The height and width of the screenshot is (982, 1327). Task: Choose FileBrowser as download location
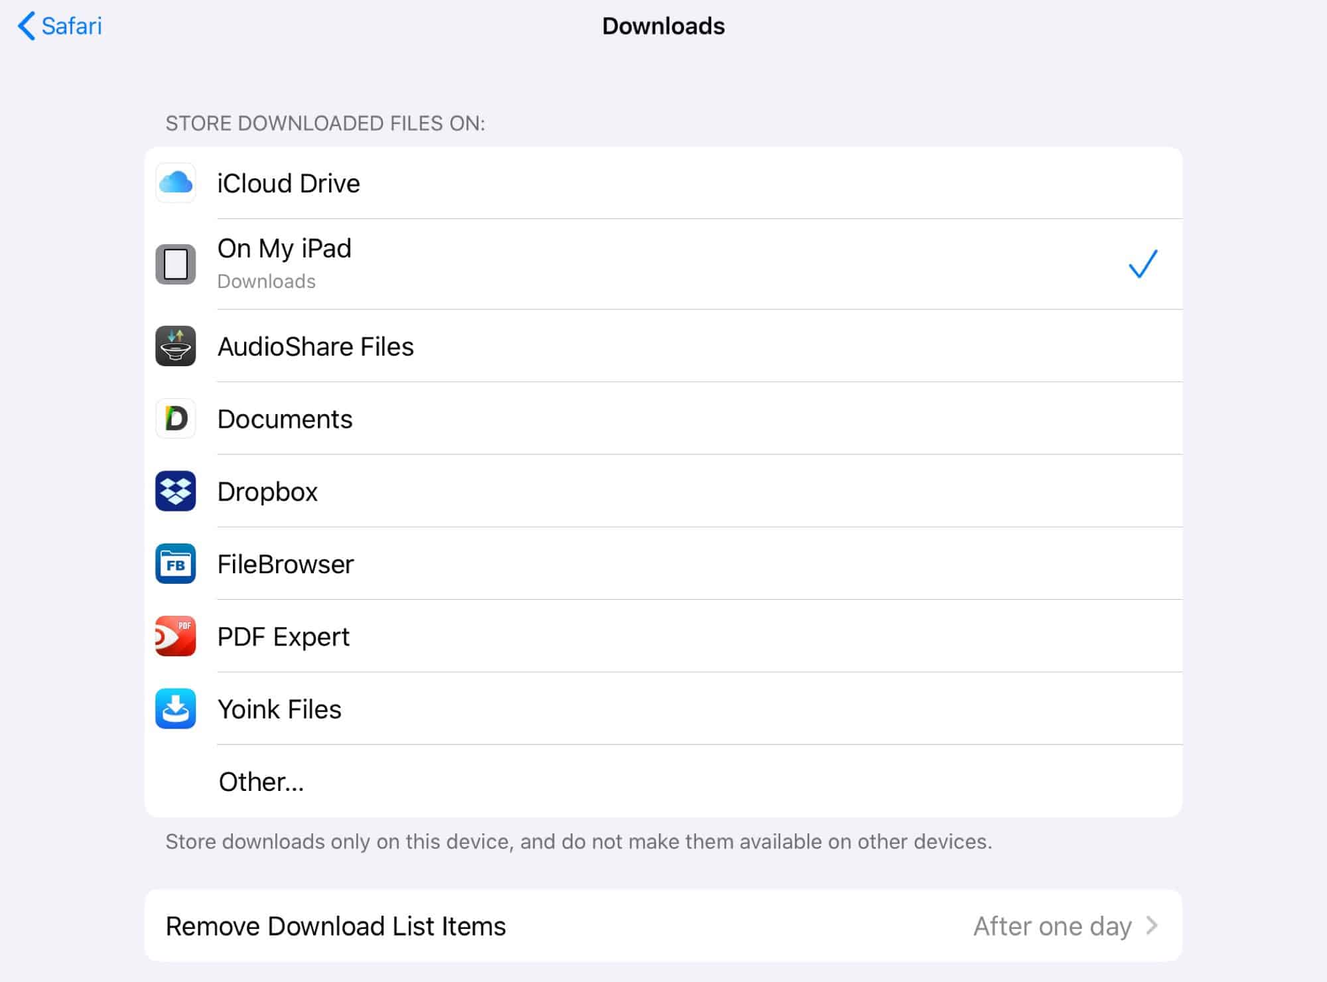663,563
